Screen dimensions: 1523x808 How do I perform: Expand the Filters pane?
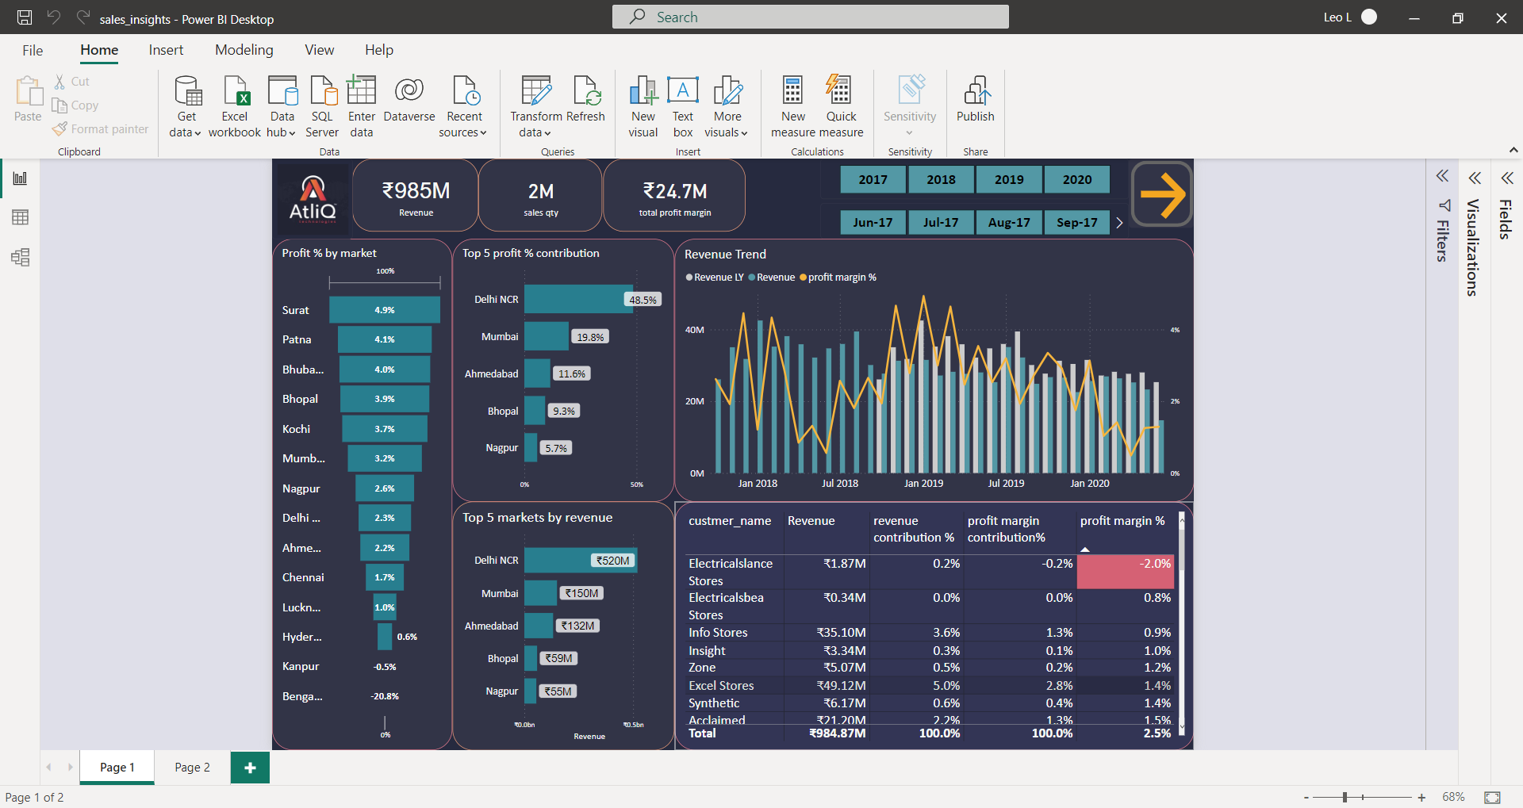click(x=1442, y=176)
